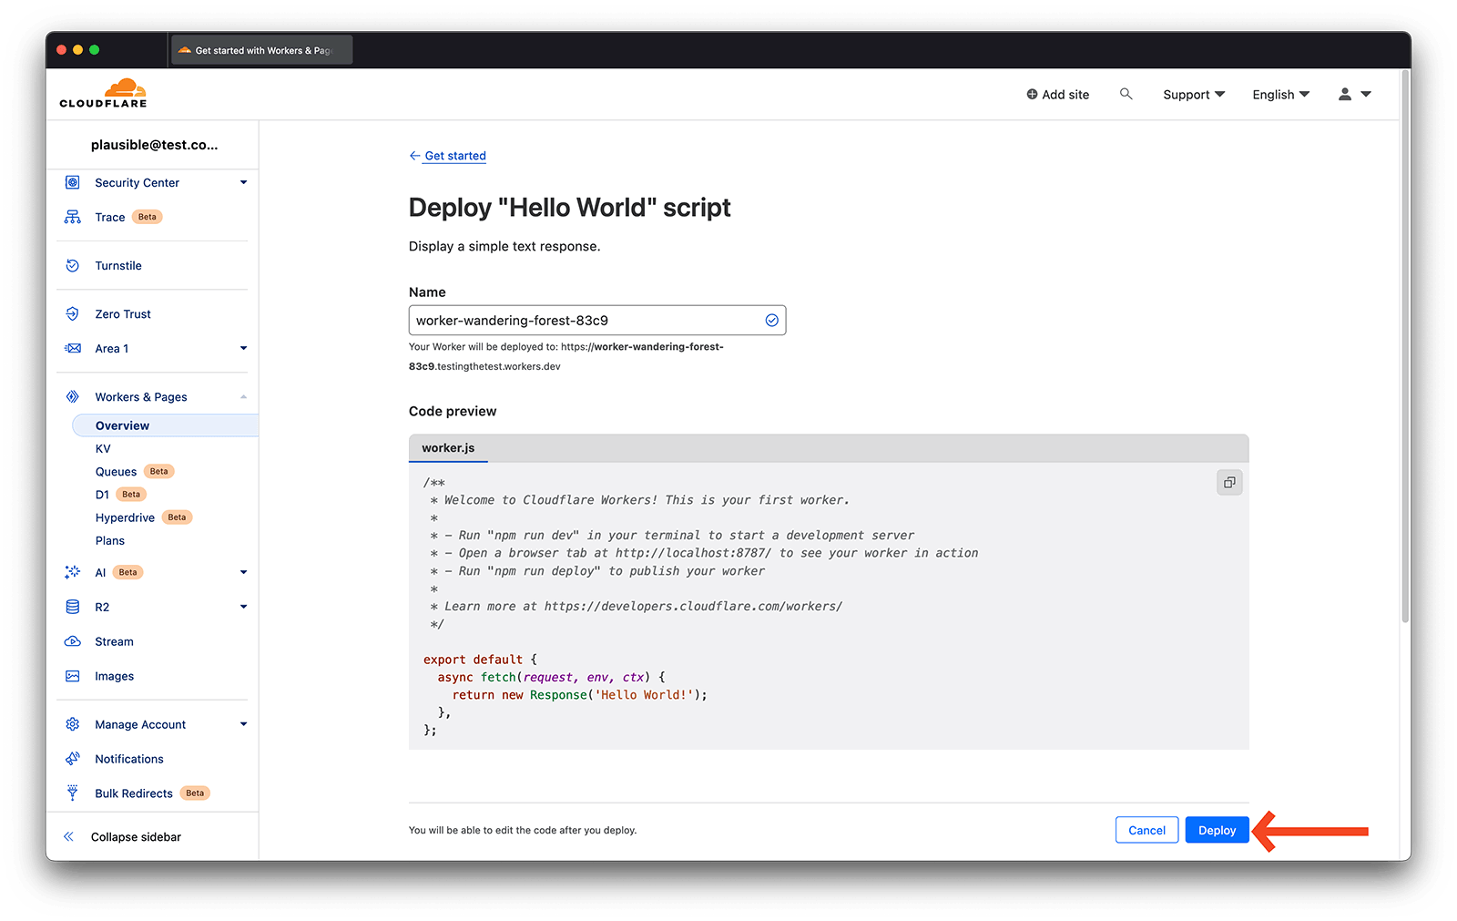Viewport: 1457px width, 921px height.
Task: Click the Area 1 envelope icon
Action: 73,348
